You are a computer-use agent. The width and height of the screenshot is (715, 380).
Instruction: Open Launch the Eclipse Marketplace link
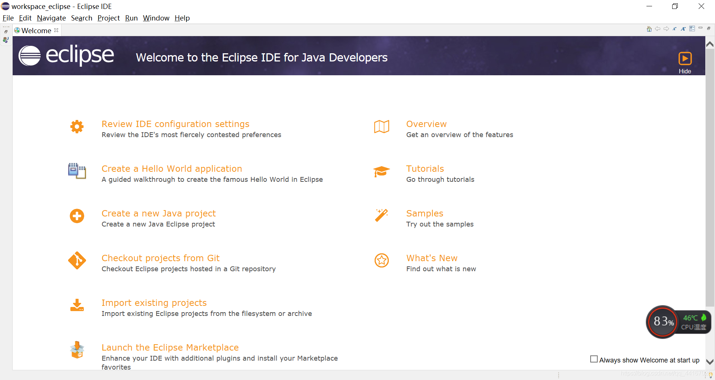coord(170,348)
